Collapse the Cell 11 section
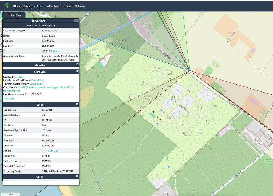Image resolution: width=273 pixels, height=196 pixels. tap(77, 105)
